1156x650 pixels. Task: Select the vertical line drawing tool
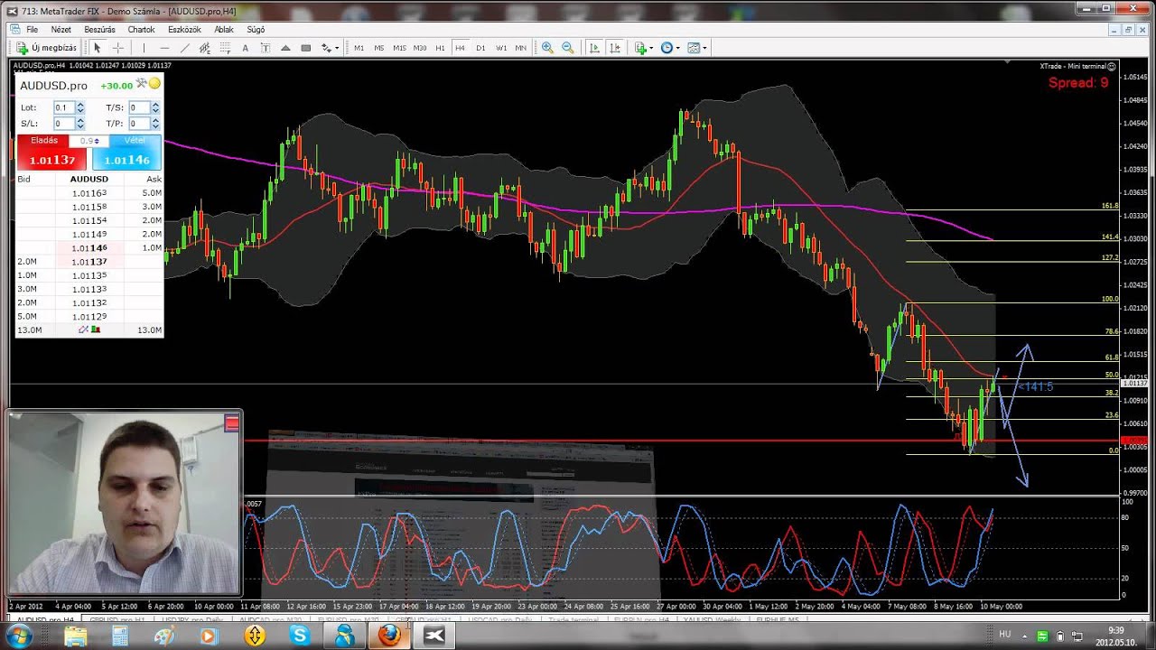(x=144, y=48)
